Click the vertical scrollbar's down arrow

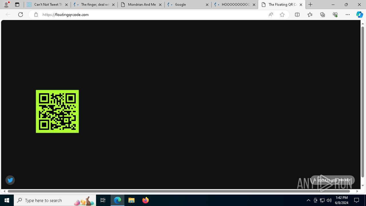pos(363,186)
